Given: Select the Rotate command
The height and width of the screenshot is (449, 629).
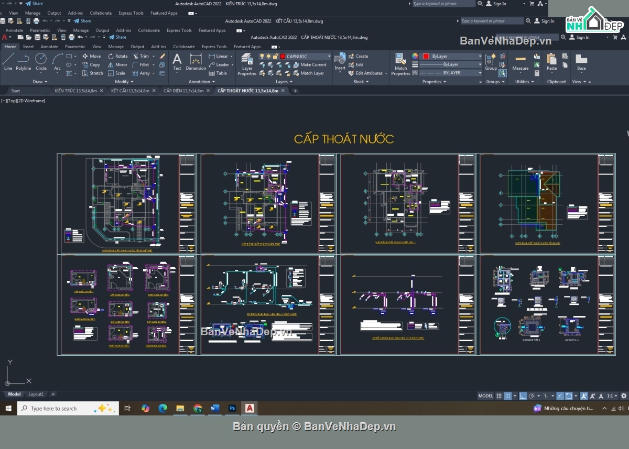Looking at the screenshot, I should pos(118,56).
